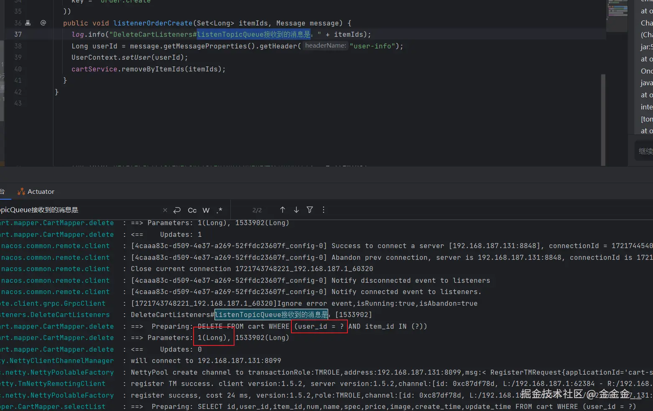Screen dimensions: 653x411
Task: Click the console search text field
Action: click(79, 210)
